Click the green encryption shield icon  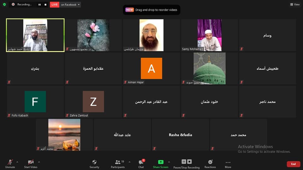(x=4, y=4)
